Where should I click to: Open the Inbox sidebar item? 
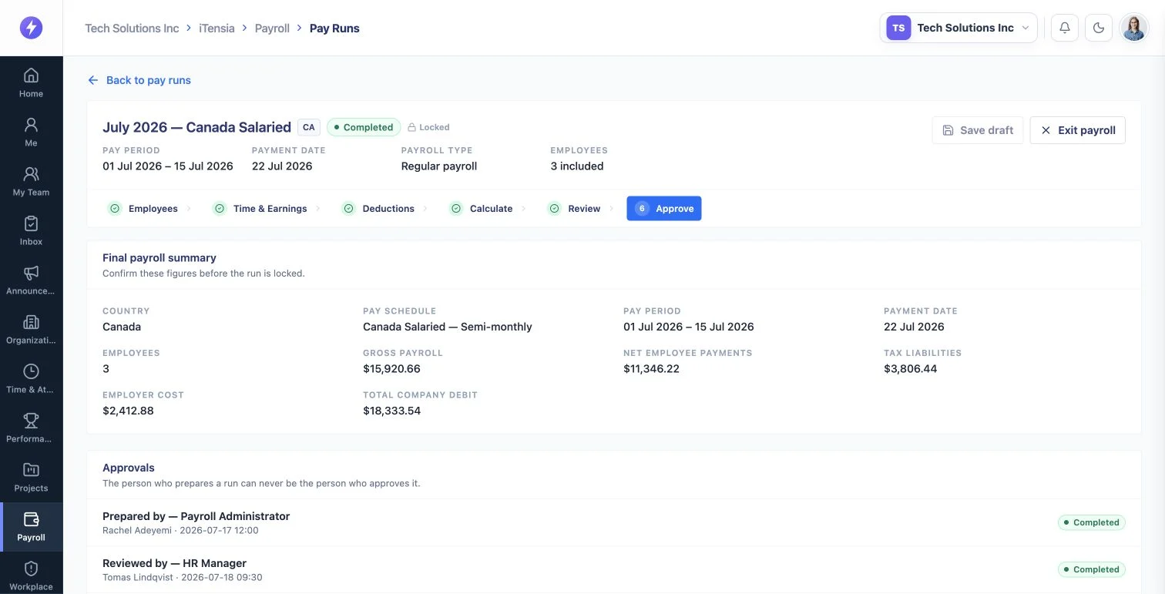[31, 230]
